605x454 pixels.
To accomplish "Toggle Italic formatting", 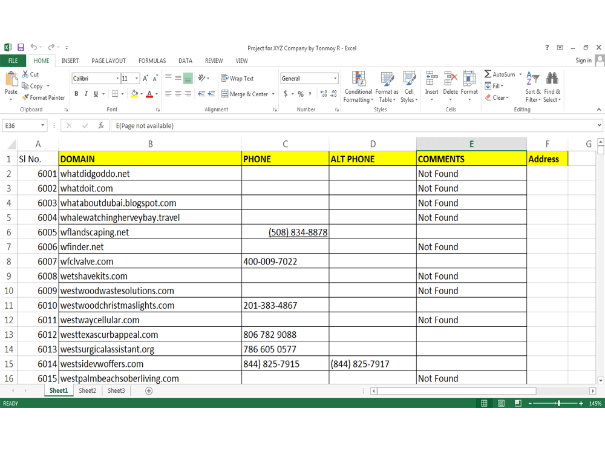I will click(x=86, y=94).
